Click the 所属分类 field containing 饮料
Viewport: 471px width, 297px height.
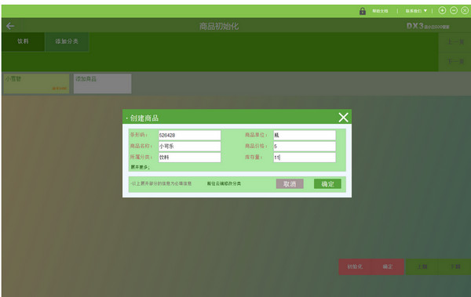[x=189, y=158]
